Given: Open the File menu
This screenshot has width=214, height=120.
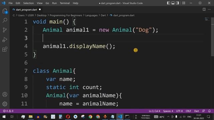Looking at the screenshot, I should coord(10,3).
